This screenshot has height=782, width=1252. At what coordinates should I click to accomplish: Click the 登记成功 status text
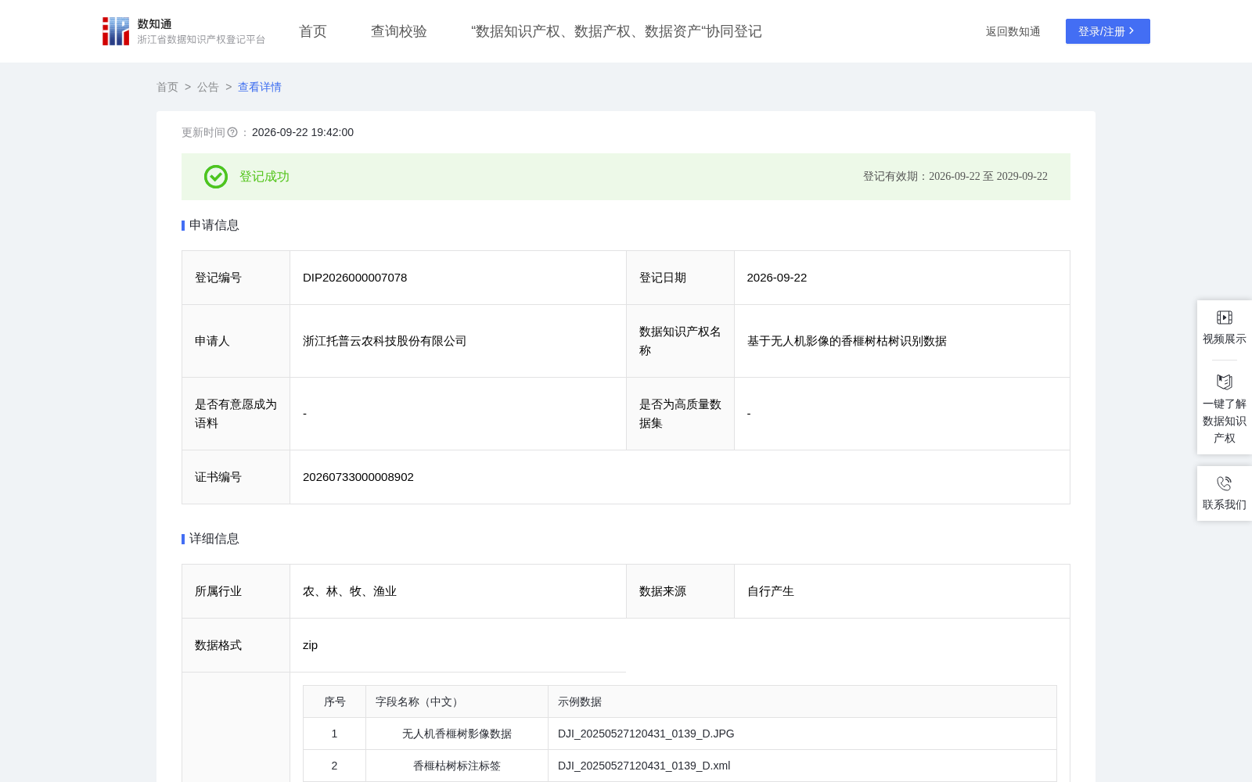264,177
